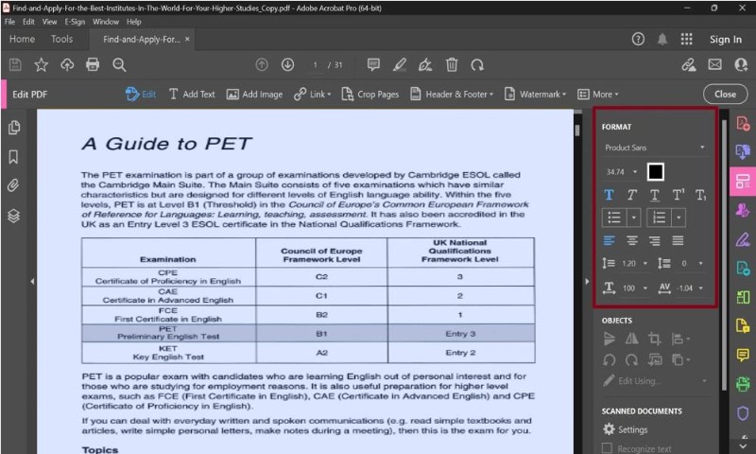
Task: Open the Settings gear for scanned documents
Action: point(610,428)
